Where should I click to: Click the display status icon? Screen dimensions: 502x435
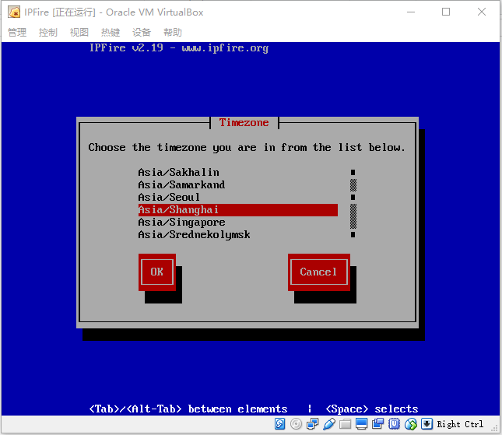pyautogui.click(x=361, y=424)
